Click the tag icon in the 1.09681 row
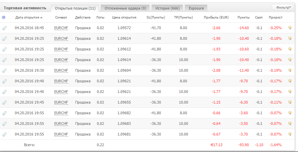 (x=4, y=135)
